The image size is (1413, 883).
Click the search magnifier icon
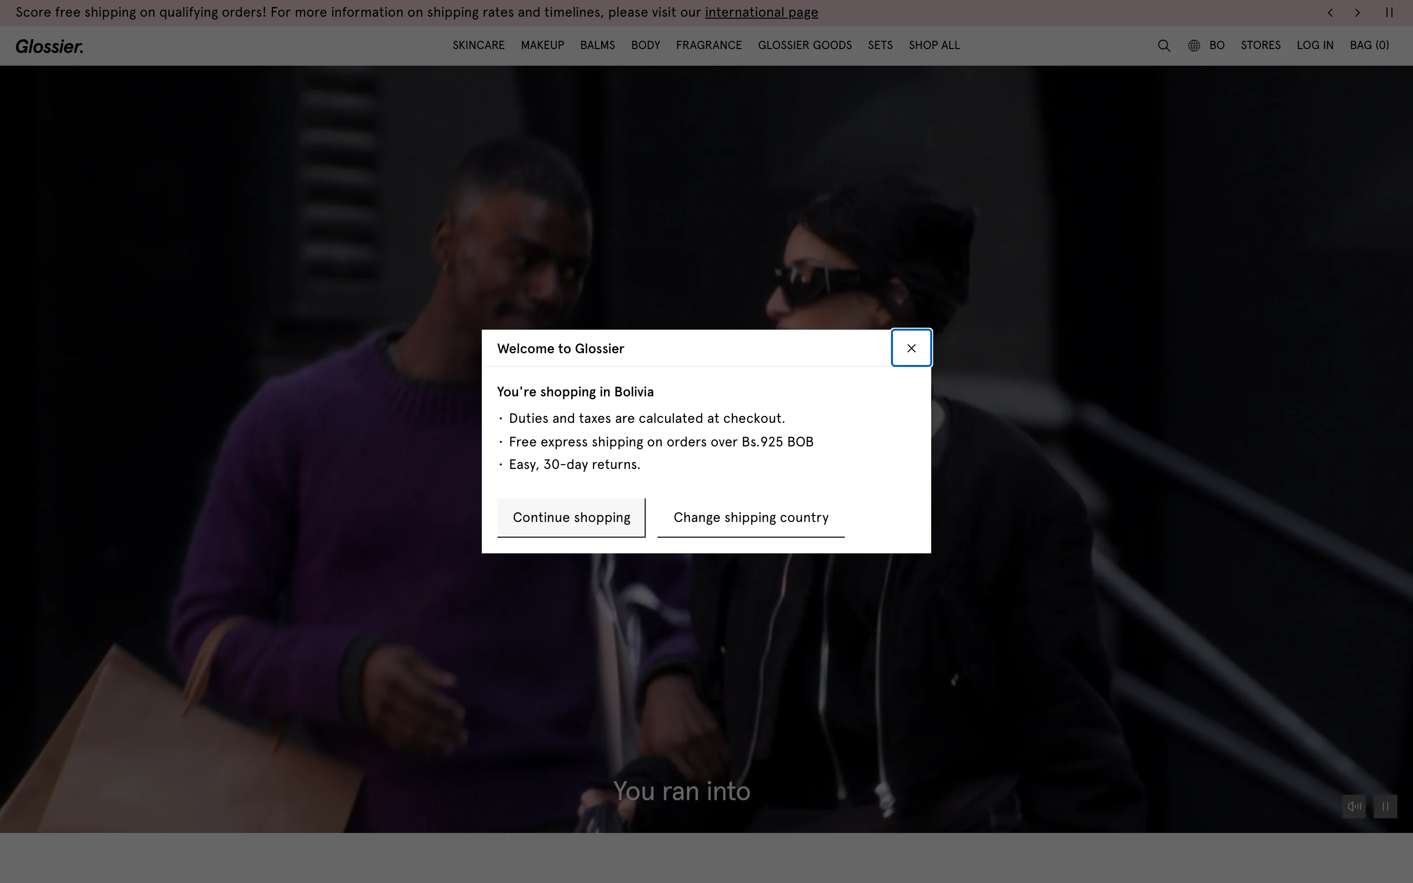pyautogui.click(x=1164, y=46)
